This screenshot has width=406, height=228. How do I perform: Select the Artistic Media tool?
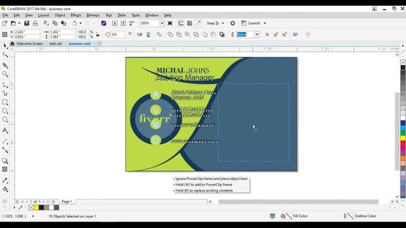pyautogui.click(x=4, y=93)
